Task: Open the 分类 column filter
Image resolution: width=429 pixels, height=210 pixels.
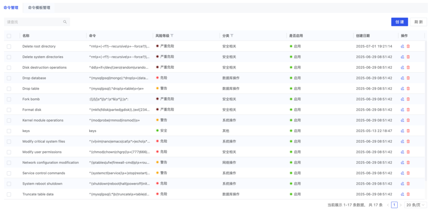Action: 232,36
